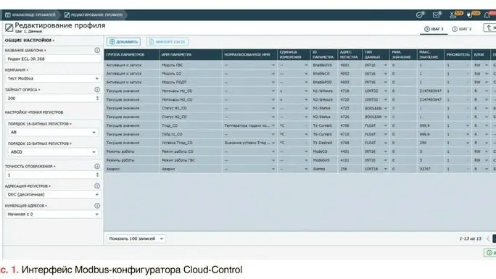This screenshot has width=496, height=279.
Task: Click the Уставка Тпод_СО cell
Action: (191, 143)
